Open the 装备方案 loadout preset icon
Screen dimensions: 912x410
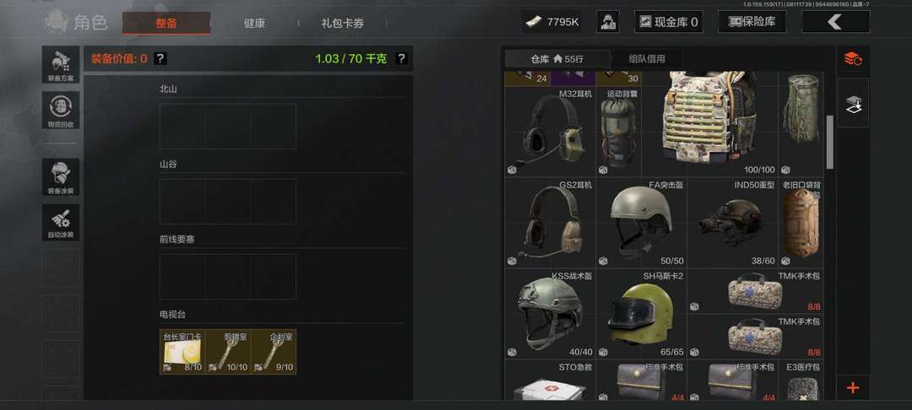tap(61, 64)
